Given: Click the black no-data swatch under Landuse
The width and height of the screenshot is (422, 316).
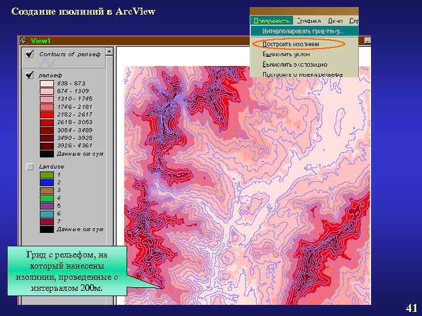Looking at the screenshot, I should (x=47, y=229).
